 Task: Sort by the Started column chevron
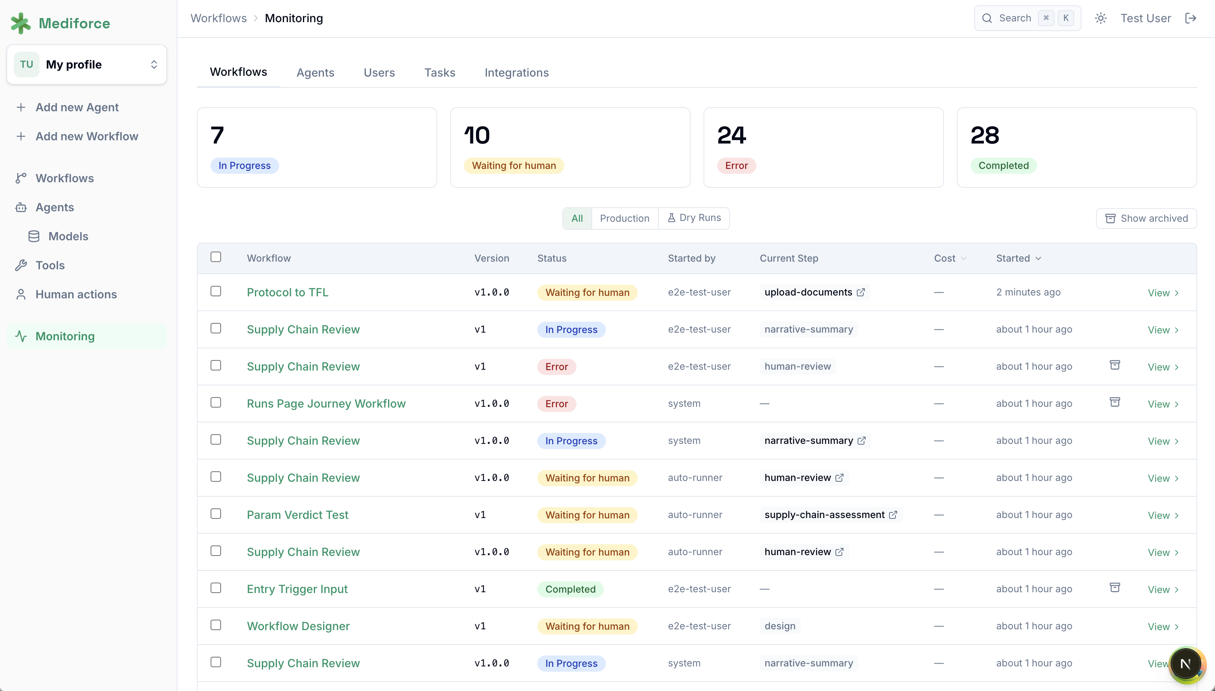click(x=1038, y=258)
